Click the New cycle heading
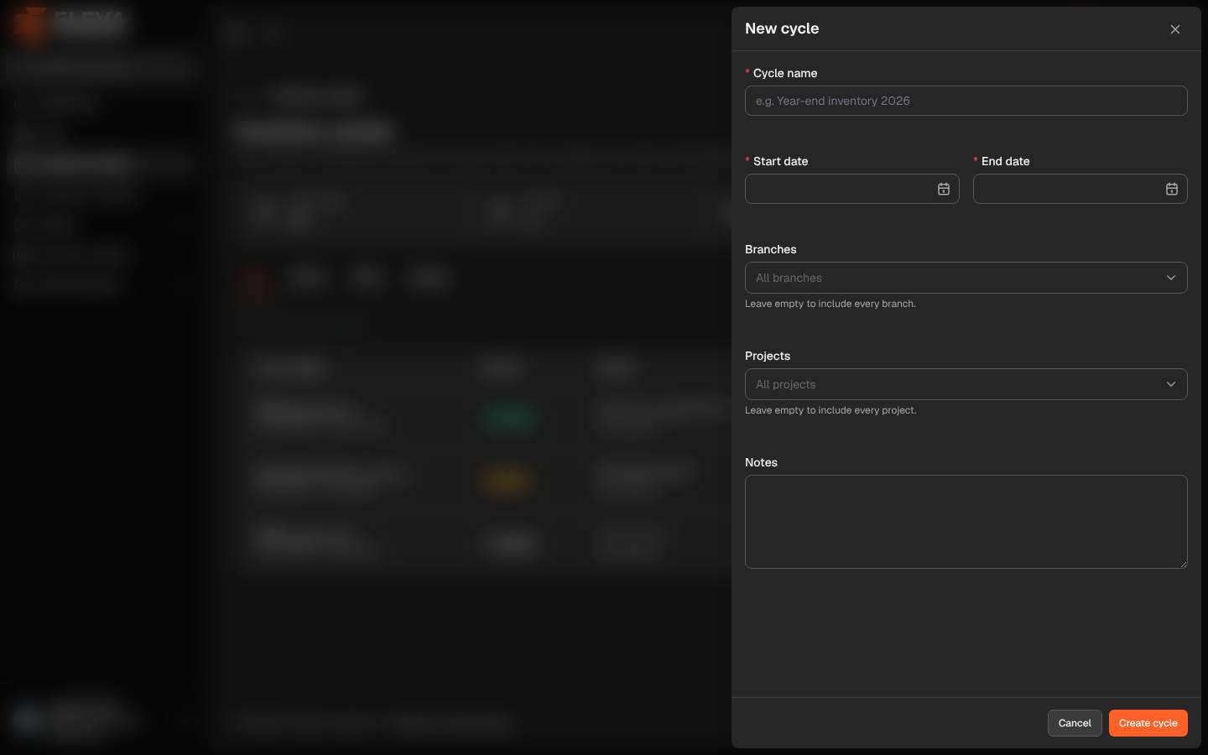The width and height of the screenshot is (1208, 755). pyautogui.click(x=782, y=29)
